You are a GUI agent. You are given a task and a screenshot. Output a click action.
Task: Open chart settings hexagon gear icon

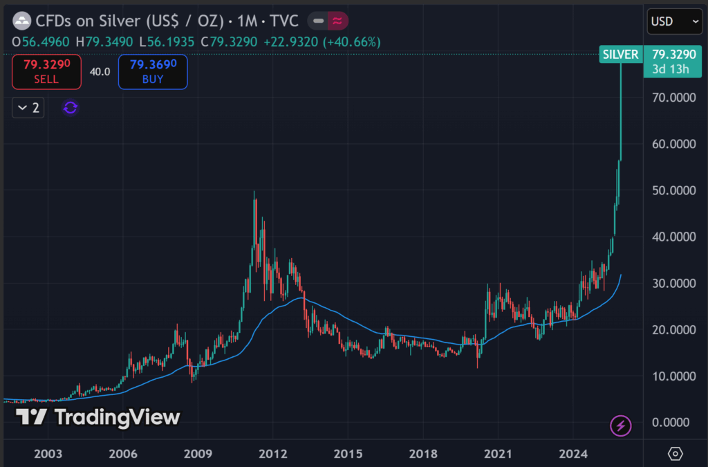(676, 454)
